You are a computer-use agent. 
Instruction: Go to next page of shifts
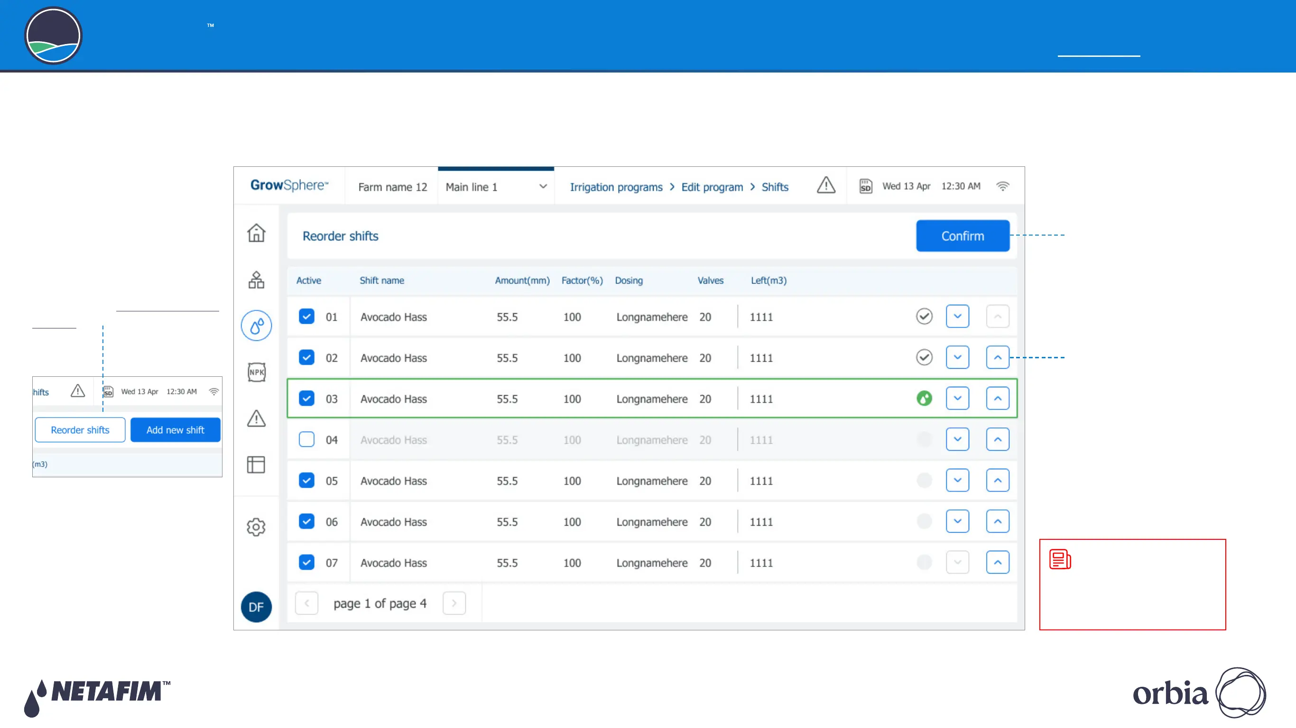[x=454, y=603]
